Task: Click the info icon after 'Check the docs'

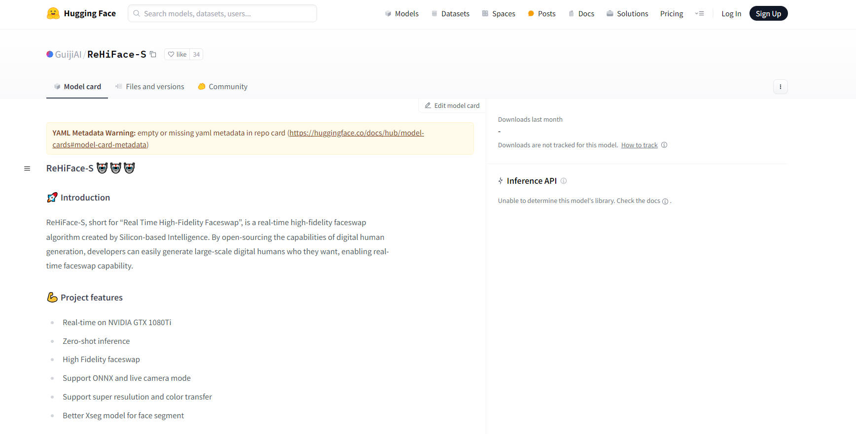Action: 665,201
